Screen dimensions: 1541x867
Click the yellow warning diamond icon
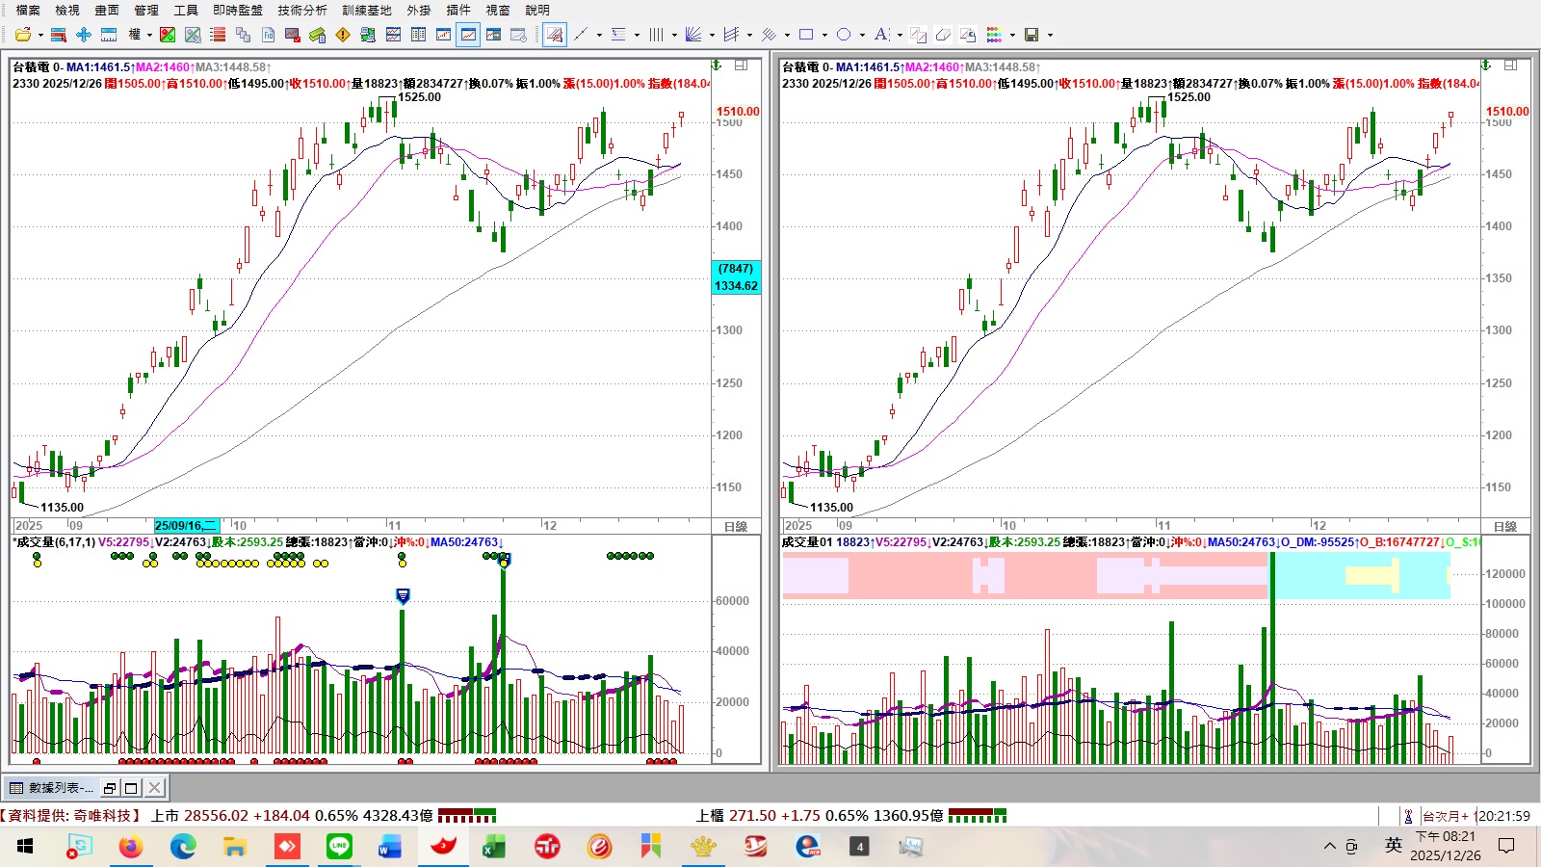[343, 35]
